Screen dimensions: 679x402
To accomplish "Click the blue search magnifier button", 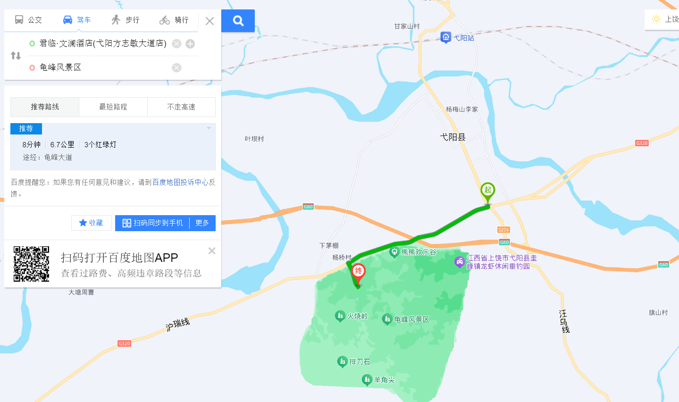I will pyautogui.click(x=238, y=21).
